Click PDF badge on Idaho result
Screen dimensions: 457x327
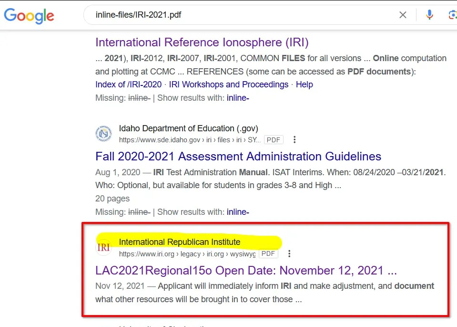[x=274, y=140]
